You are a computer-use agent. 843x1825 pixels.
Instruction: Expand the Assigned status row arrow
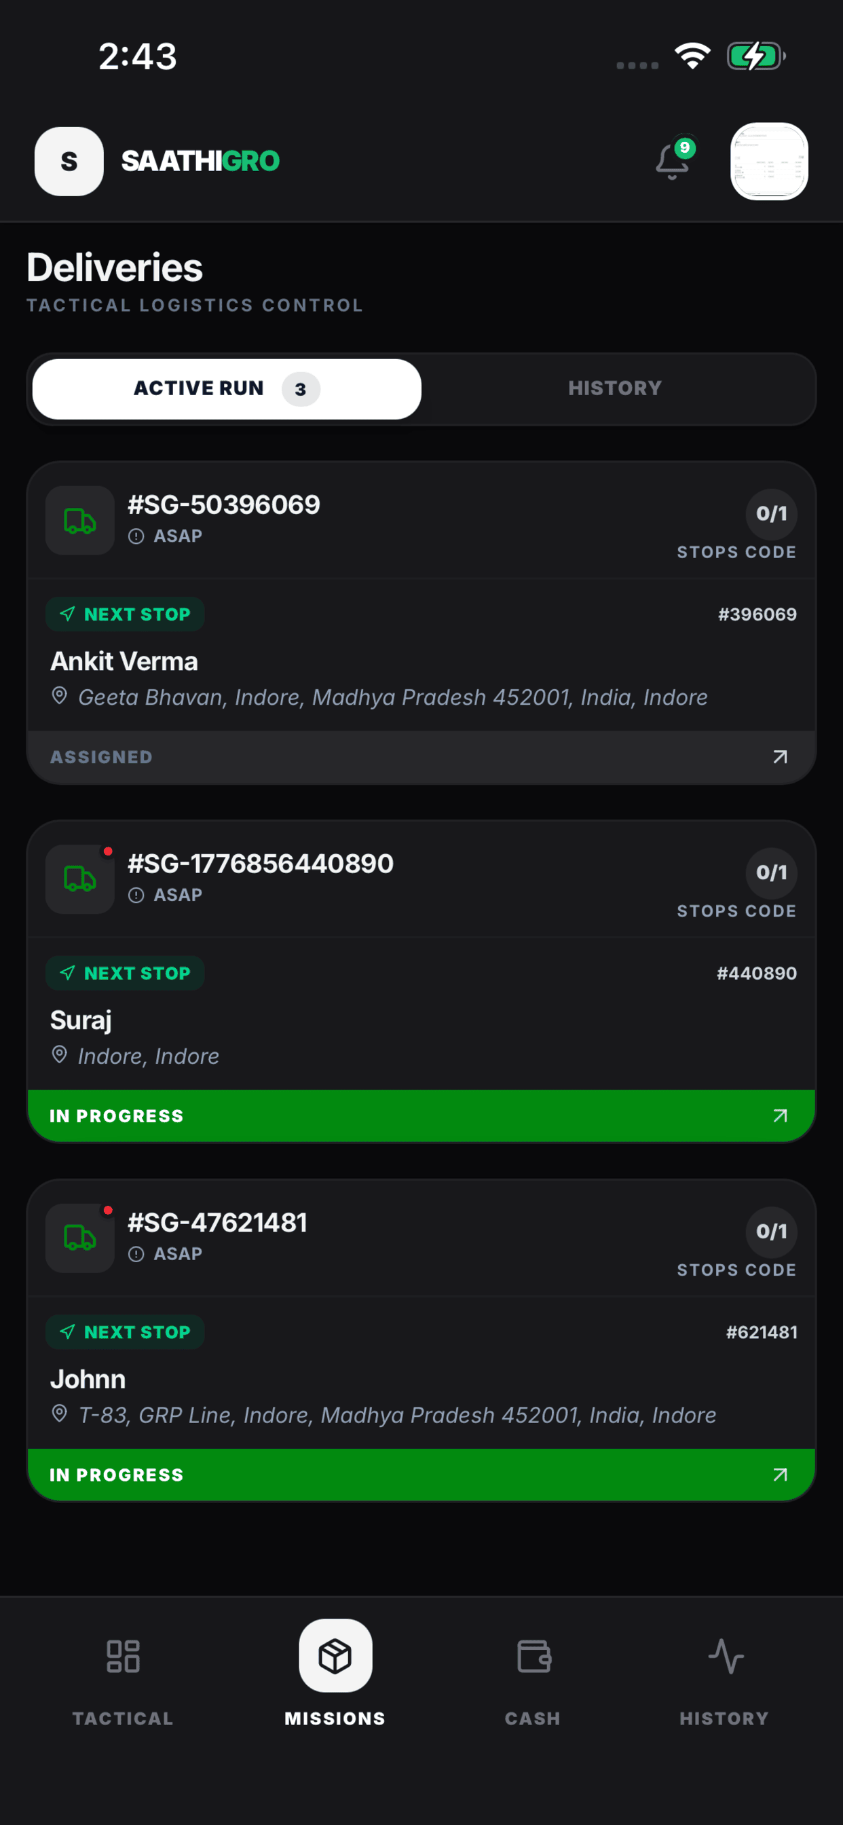[780, 757]
